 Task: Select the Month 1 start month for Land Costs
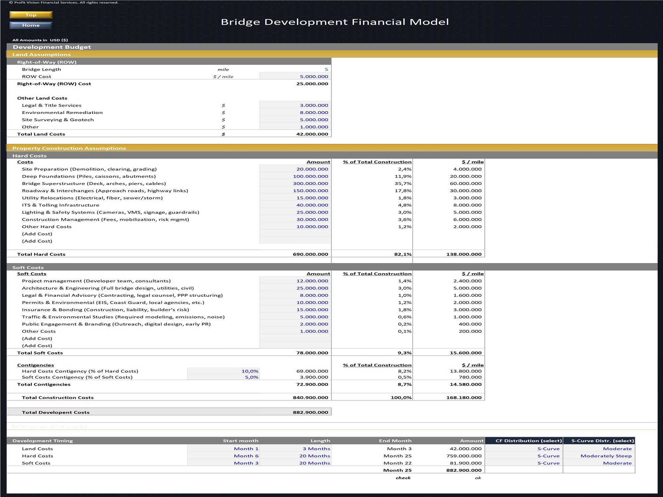point(246,448)
